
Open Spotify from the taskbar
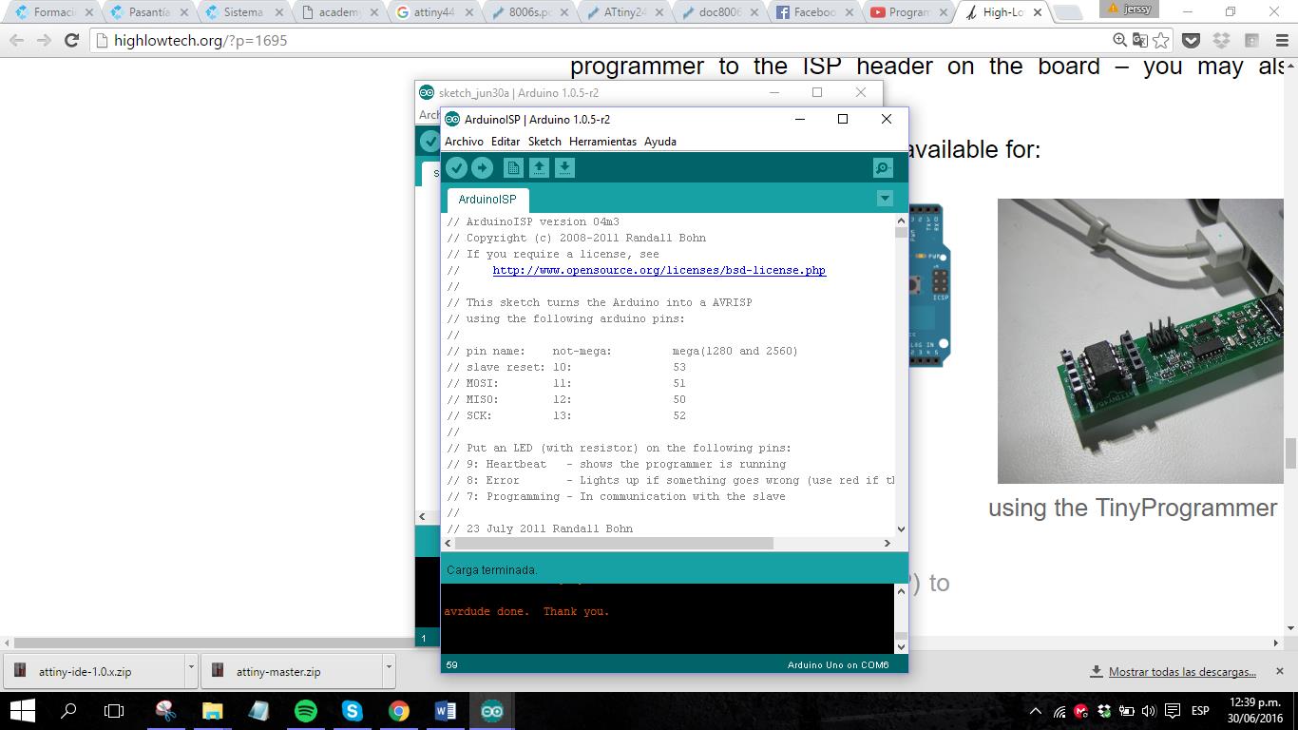[306, 711]
